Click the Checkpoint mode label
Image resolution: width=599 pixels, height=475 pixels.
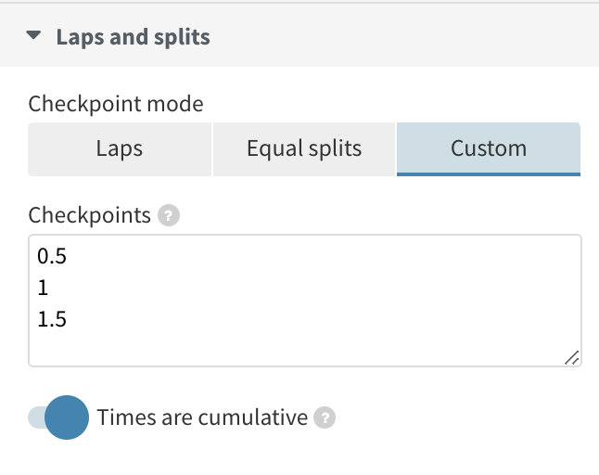click(x=116, y=104)
